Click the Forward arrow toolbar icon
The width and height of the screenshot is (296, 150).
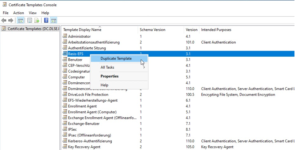click(x=11, y=21)
